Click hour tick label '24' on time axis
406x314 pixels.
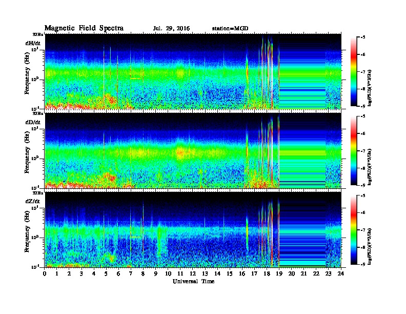click(341, 273)
